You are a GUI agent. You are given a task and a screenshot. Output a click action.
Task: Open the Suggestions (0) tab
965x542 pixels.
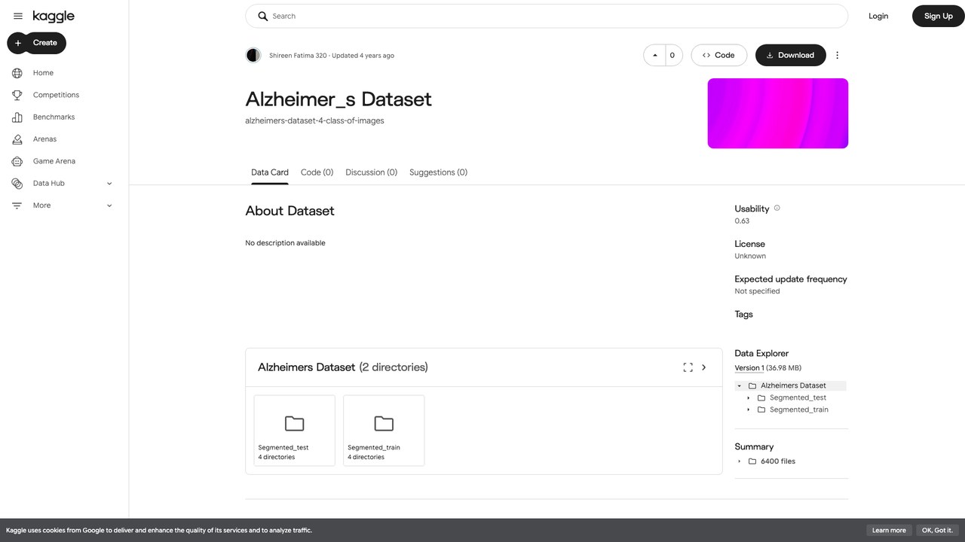point(438,172)
